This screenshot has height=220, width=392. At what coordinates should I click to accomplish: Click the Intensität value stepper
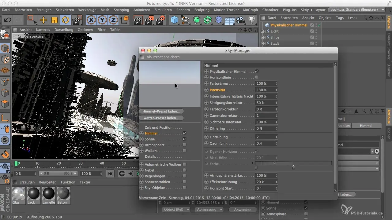pos(277,90)
